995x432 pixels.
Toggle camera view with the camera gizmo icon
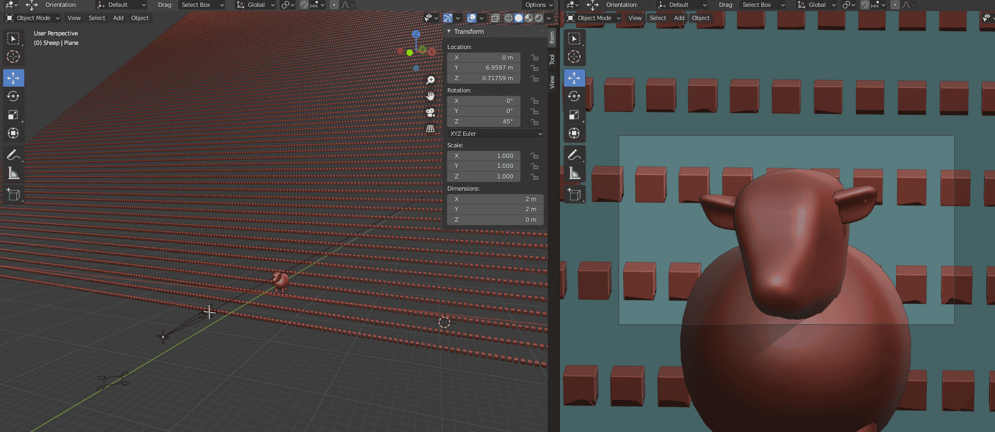coord(430,112)
